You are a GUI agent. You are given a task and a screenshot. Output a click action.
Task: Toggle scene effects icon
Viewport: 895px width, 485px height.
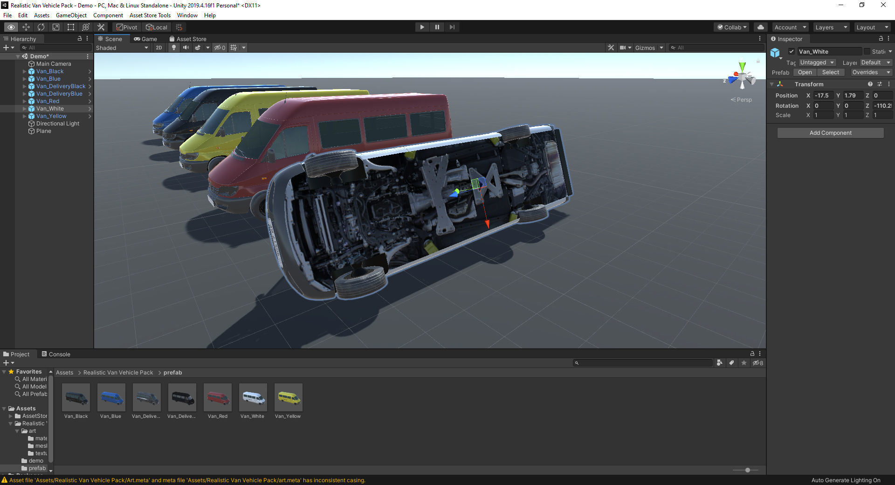[198, 48]
